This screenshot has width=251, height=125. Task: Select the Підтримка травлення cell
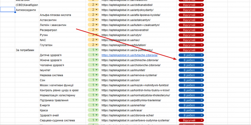[x=62, y=100]
